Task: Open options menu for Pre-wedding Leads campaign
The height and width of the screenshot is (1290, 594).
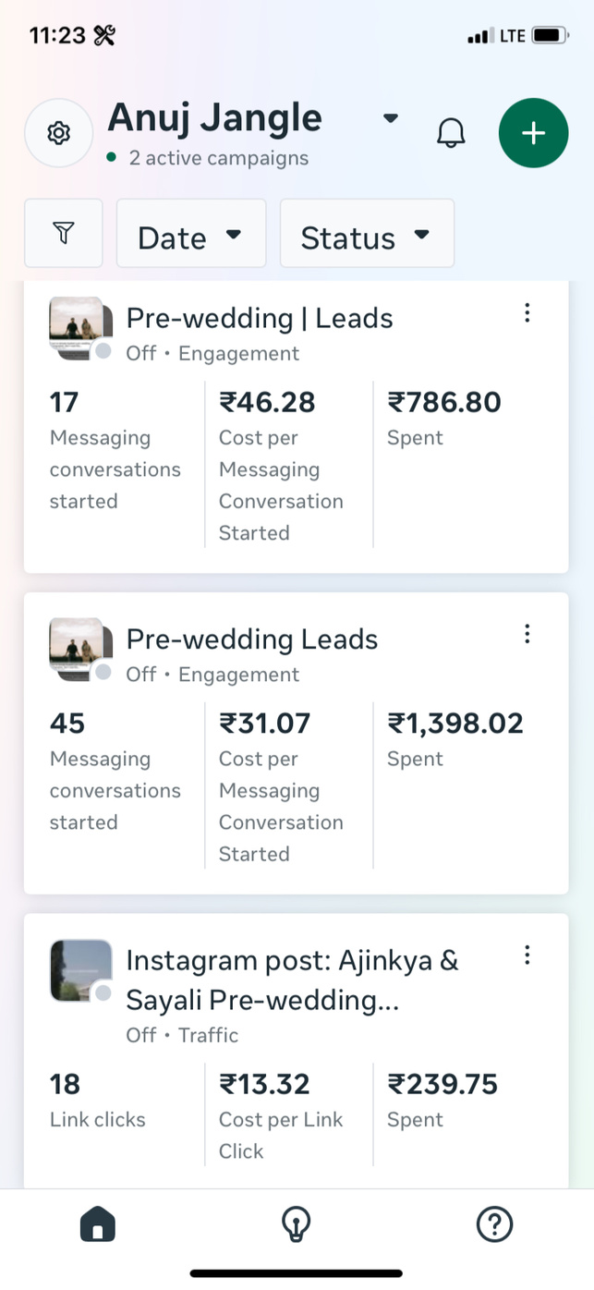Action: point(527,634)
